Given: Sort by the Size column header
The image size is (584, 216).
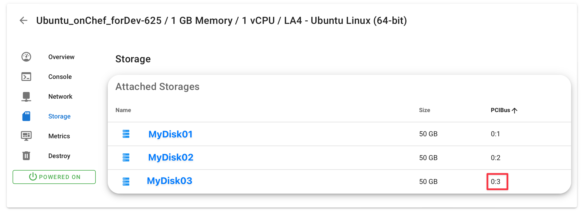Looking at the screenshot, I should pyautogui.click(x=425, y=110).
